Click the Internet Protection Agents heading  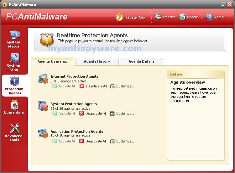coord(75,76)
